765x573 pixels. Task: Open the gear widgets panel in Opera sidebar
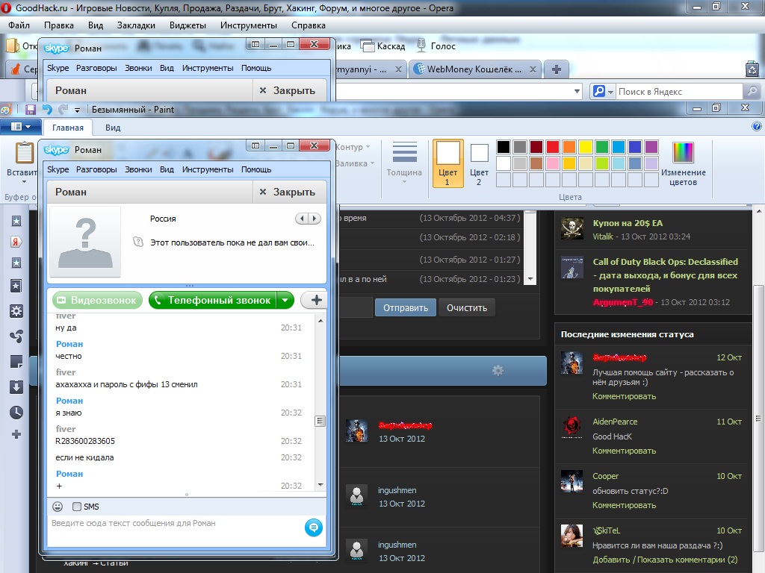(x=16, y=311)
